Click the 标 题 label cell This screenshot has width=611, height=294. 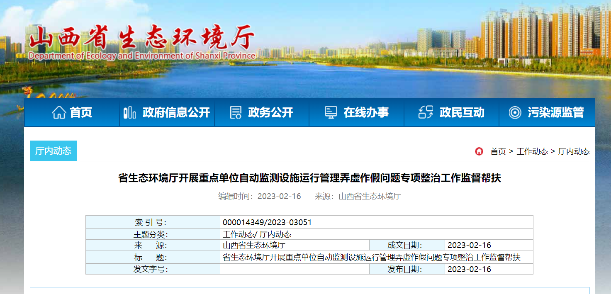tap(153, 257)
